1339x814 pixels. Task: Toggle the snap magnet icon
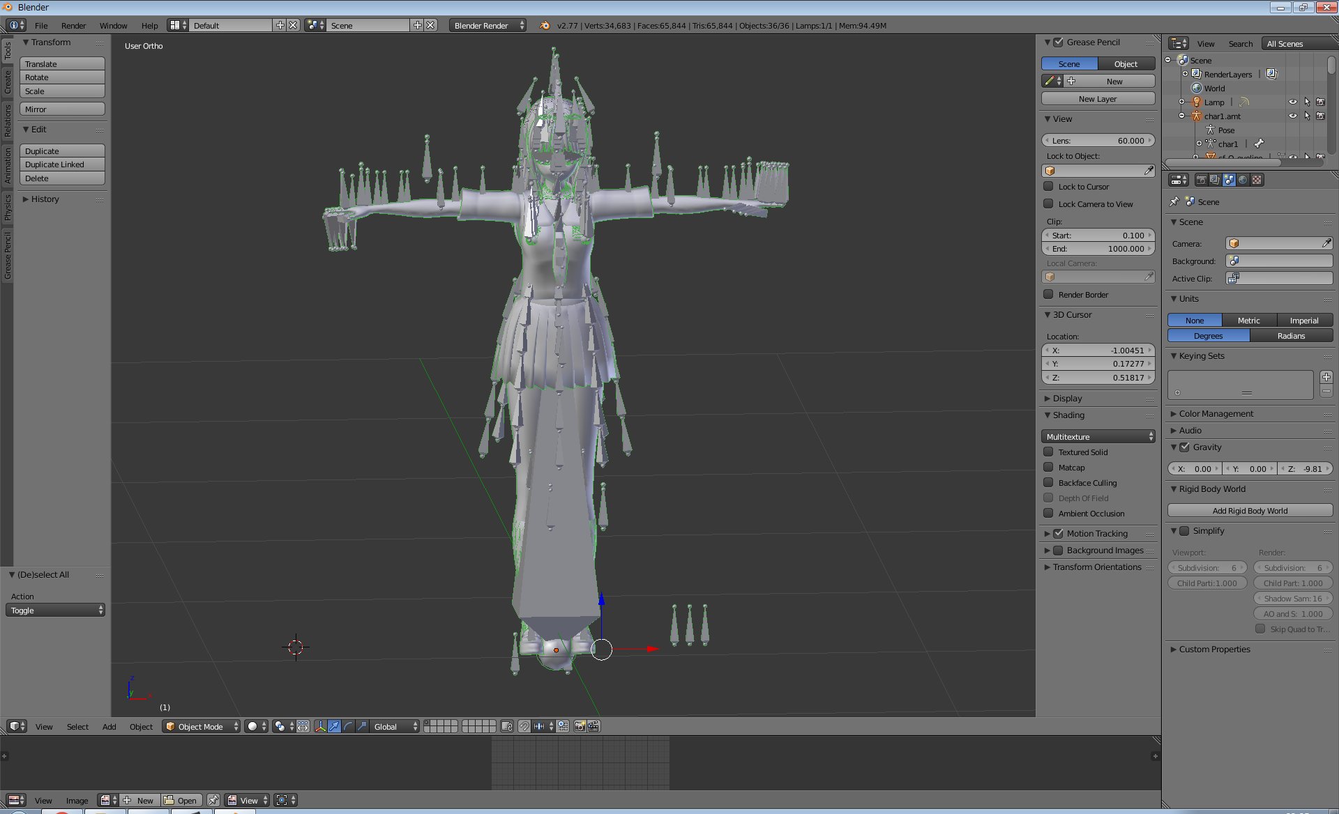(x=524, y=726)
